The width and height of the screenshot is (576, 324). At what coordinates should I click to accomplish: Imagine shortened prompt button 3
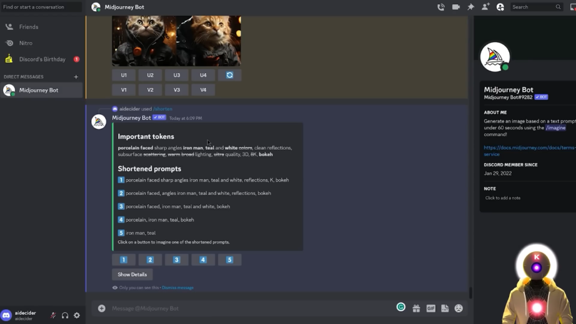177,260
